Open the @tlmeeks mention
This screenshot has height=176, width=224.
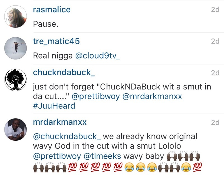102,156
